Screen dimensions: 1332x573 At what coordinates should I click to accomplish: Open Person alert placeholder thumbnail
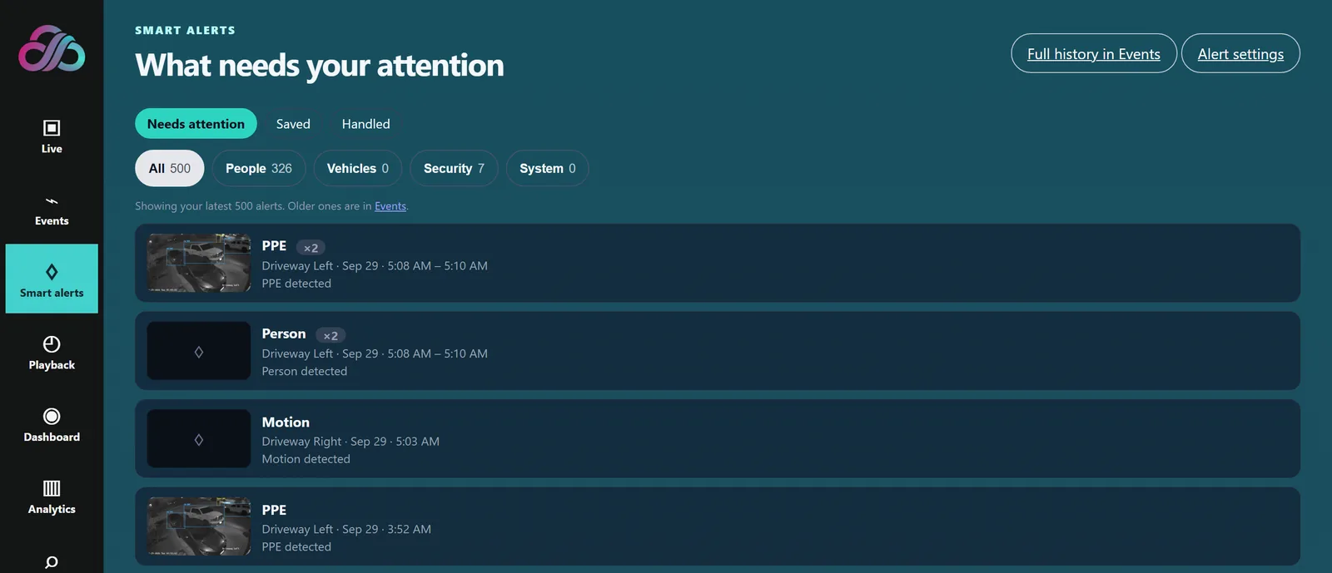click(x=199, y=351)
